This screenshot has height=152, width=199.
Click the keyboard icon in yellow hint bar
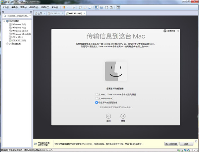pyautogui.click(x=36, y=144)
